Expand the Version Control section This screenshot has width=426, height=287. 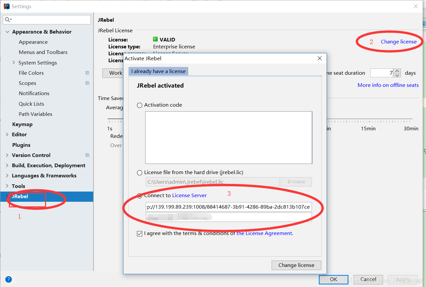7,155
